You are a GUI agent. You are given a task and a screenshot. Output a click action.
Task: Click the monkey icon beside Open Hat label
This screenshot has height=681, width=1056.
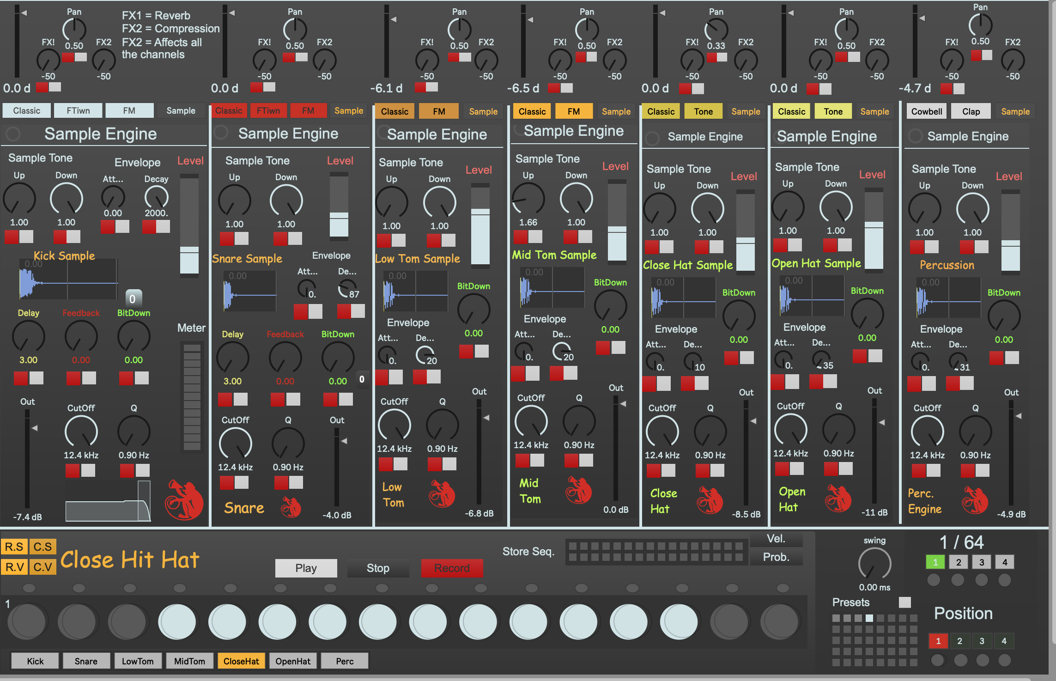click(x=838, y=498)
